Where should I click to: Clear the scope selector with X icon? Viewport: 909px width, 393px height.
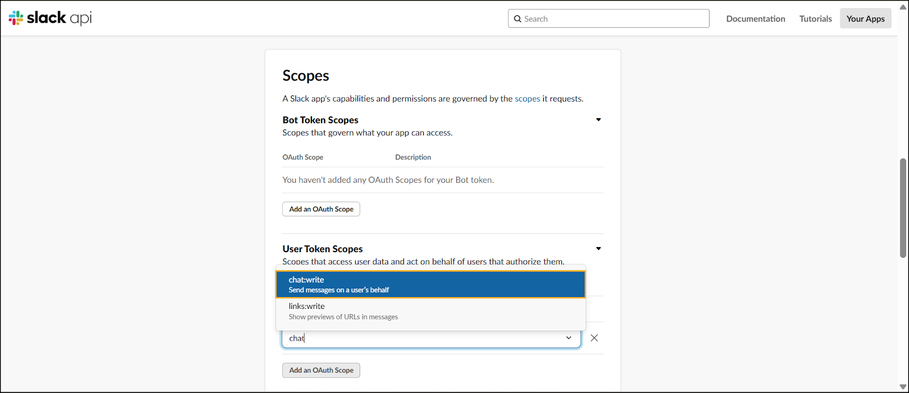click(x=594, y=338)
